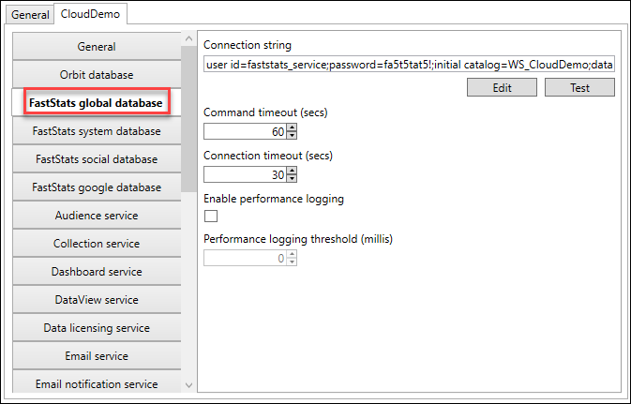Click up arrow of Performance logging threshold
This screenshot has height=404, width=631.
coord(292,254)
